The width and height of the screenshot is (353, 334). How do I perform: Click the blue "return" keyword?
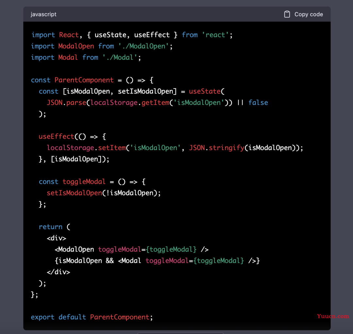click(50, 227)
